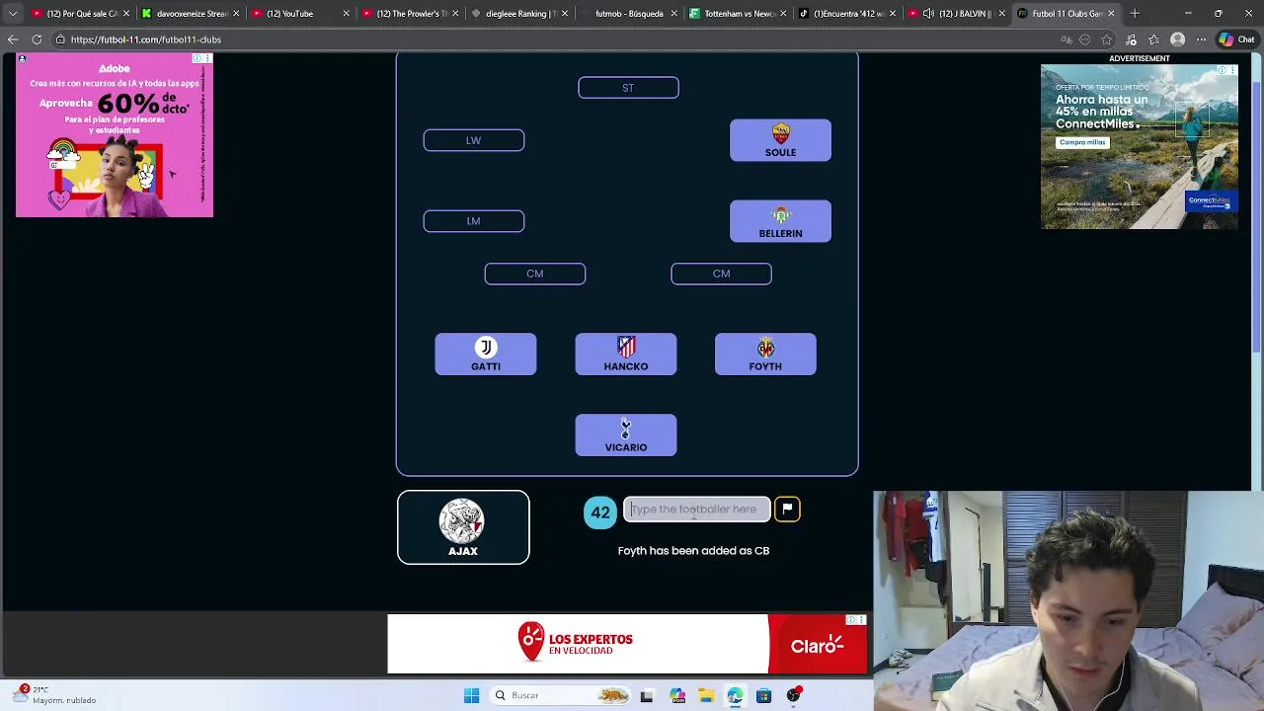Viewport: 1264px width, 711px height.
Task: Select the Gatti Juventus card
Action: (x=486, y=355)
